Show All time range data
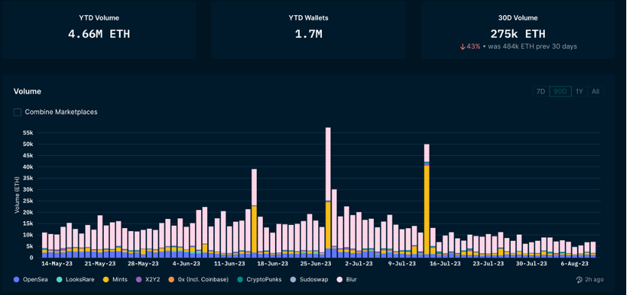Screen dimensions: 627x295 coord(595,91)
